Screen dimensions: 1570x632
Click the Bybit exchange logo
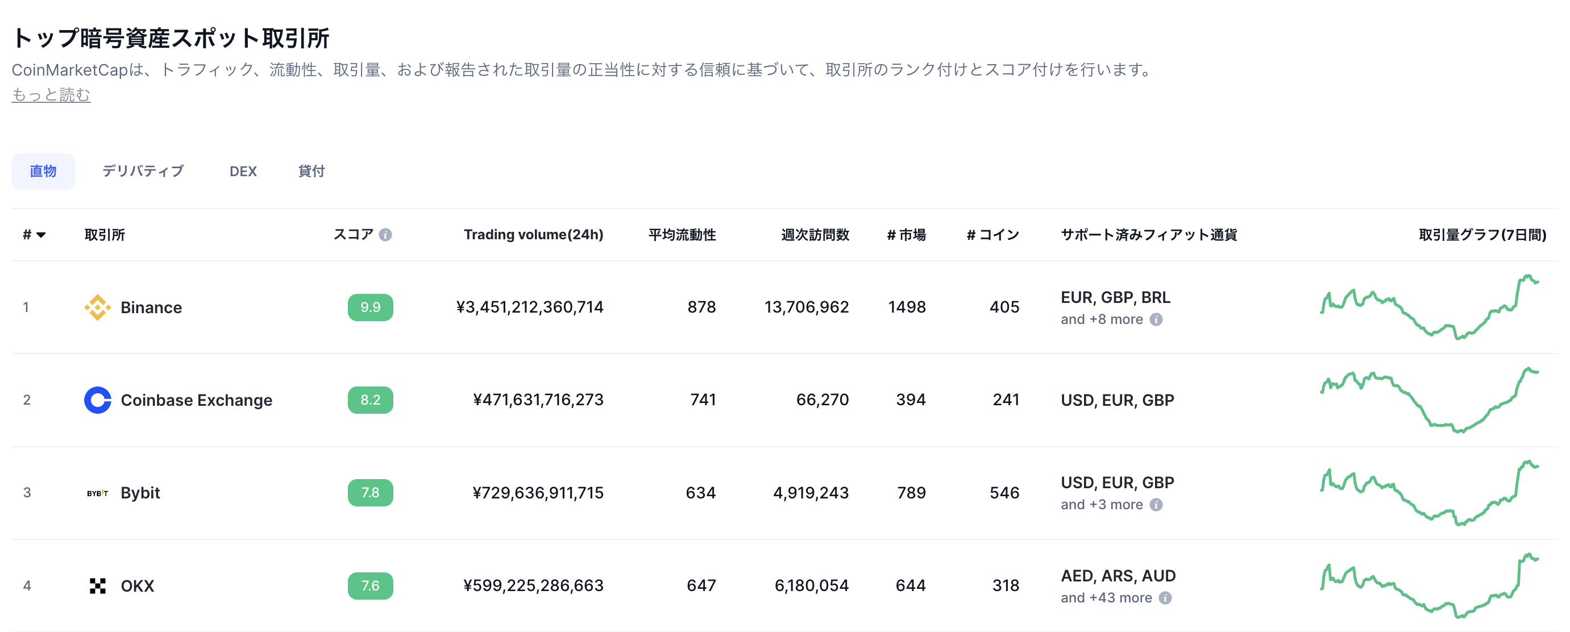click(98, 494)
